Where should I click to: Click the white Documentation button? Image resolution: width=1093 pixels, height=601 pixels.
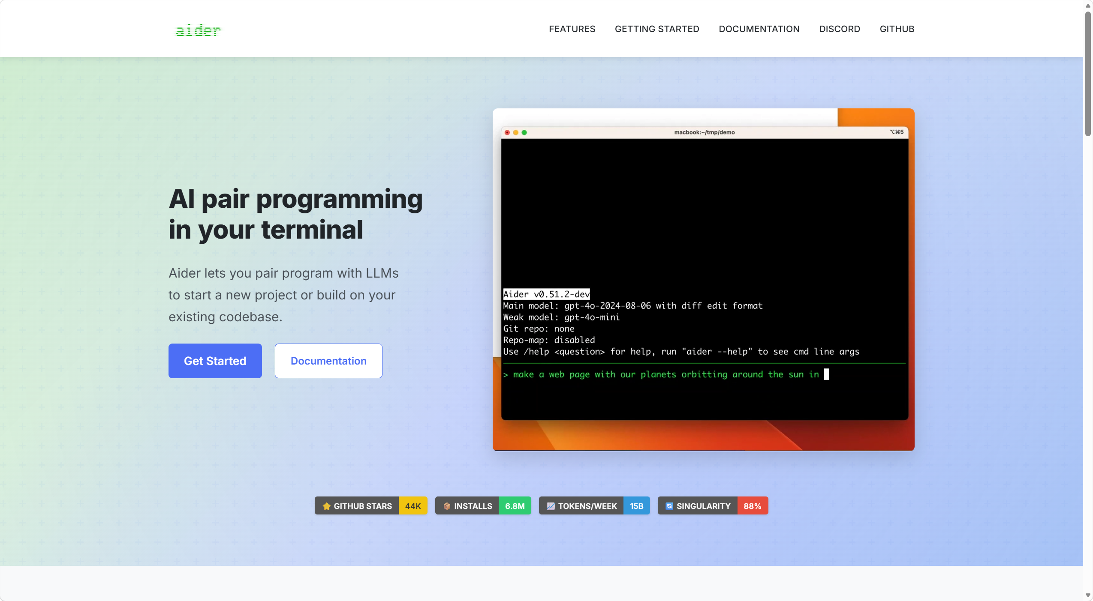[328, 361]
